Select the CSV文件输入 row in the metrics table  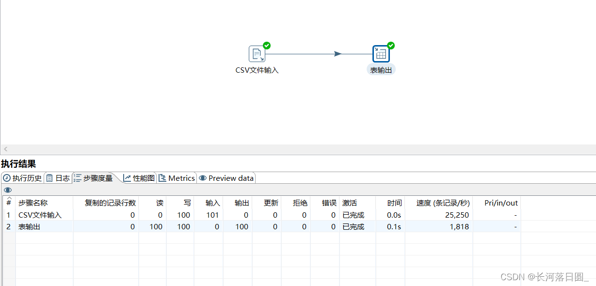44,215
